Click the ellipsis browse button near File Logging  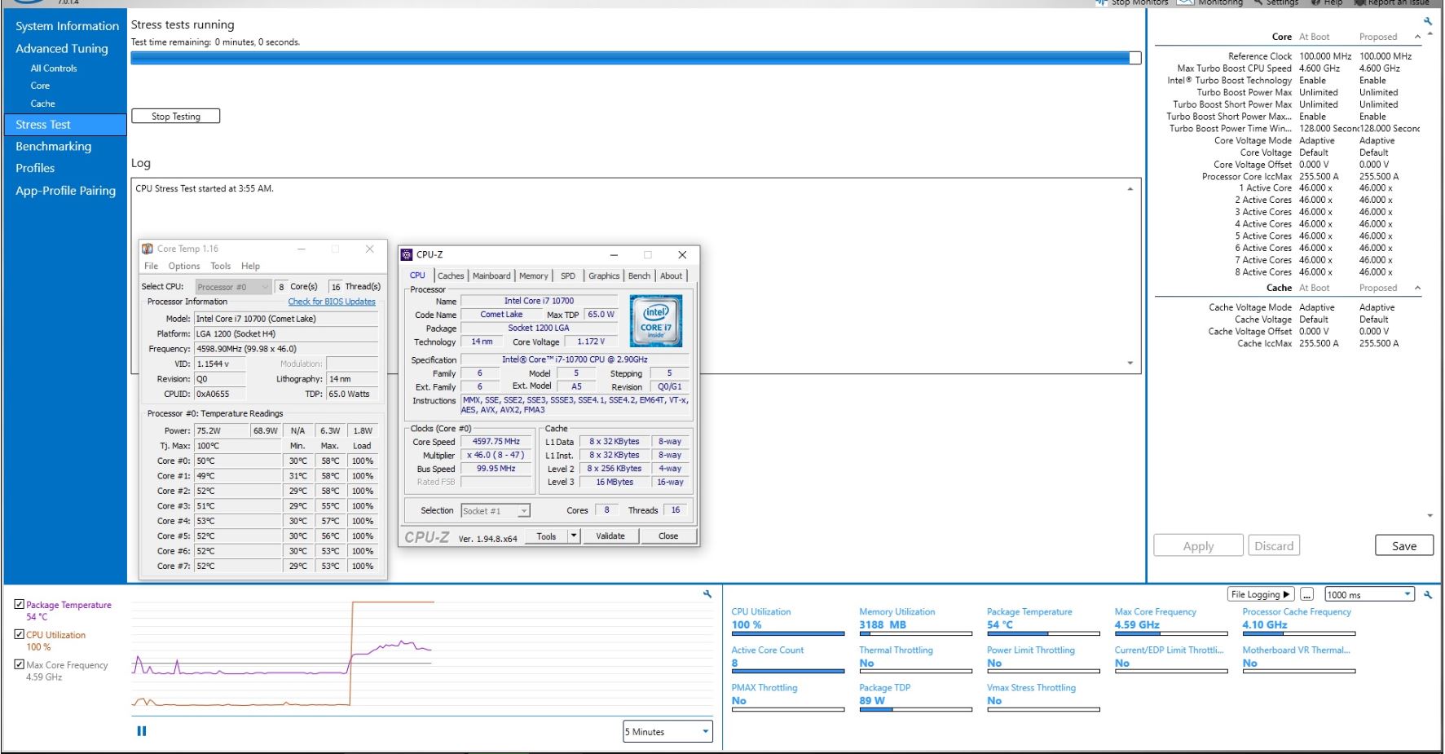[x=1306, y=594]
